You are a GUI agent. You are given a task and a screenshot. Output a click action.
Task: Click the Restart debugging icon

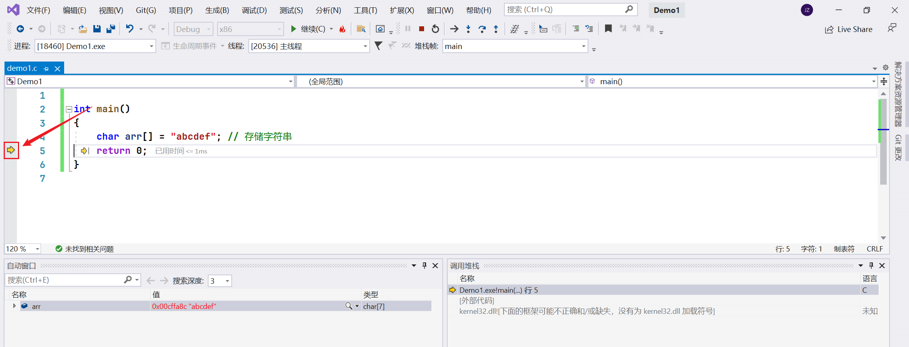(435, 29)
